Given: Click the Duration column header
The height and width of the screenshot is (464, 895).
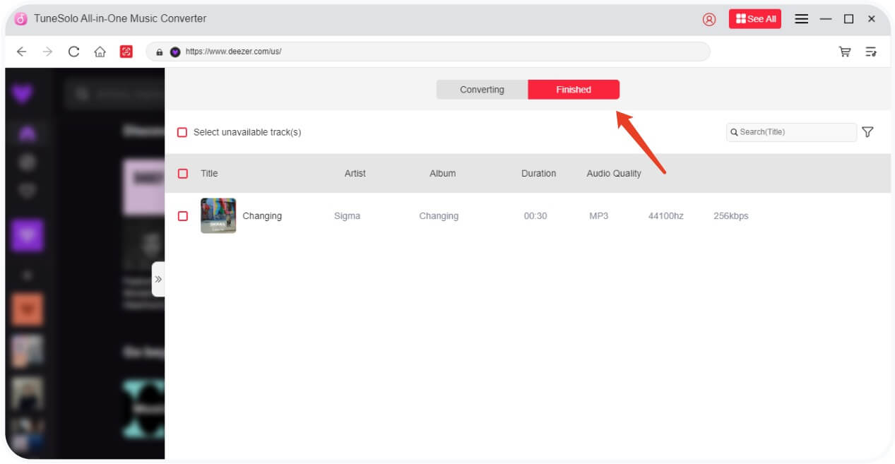Looking at the screenshot, I should click(x=539, y=173).
